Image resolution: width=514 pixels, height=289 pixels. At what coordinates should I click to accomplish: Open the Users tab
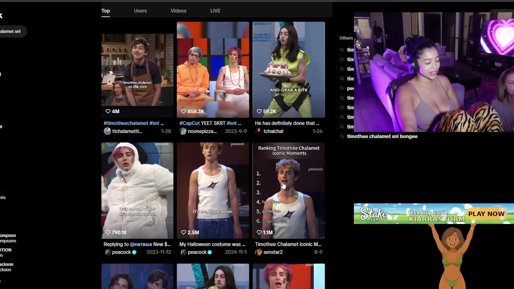coord(140,11)
